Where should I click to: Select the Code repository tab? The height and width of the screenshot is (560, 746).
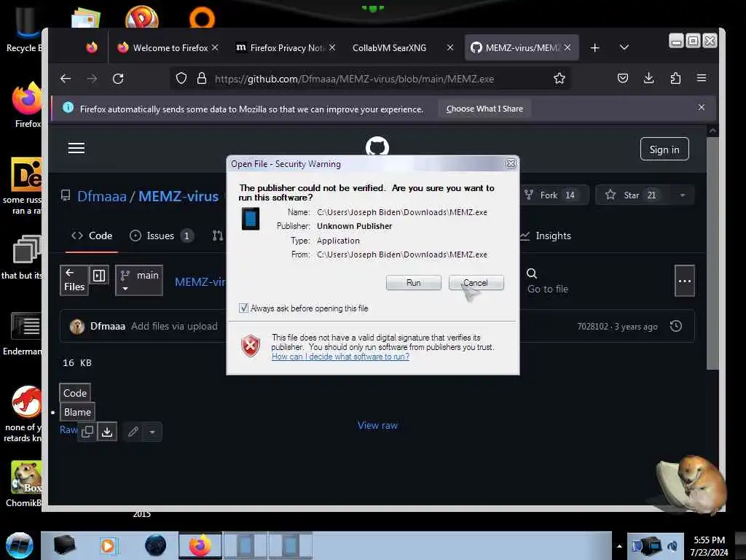point(92,236)
